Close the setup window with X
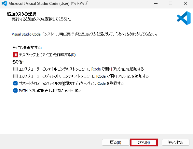This screenshot has height=149, width=193. click(186, 4)
